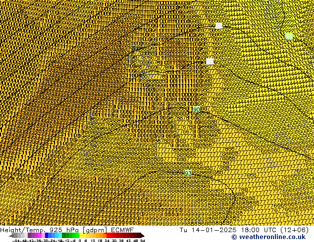The image size is (314, 242).
Task: Click the '93' height contour label
Action: (x=188, y=173)
